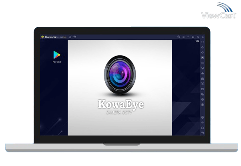This screenshot has width=241, height=166.
Task: Click the round clock-like sidebar icon
Action: click(x=203, y=105)
